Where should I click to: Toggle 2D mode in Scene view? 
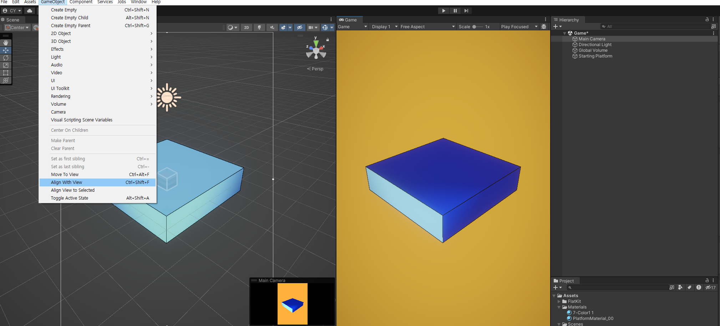247,27
